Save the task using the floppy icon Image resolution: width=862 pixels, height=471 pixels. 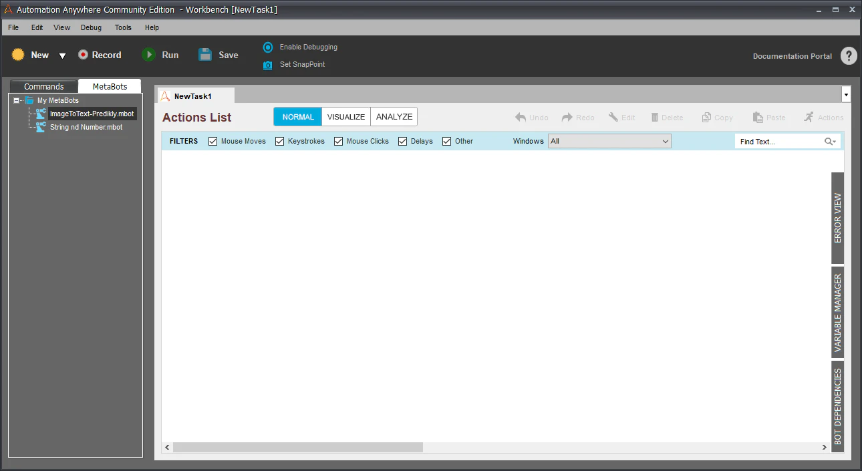coord(205,55)
